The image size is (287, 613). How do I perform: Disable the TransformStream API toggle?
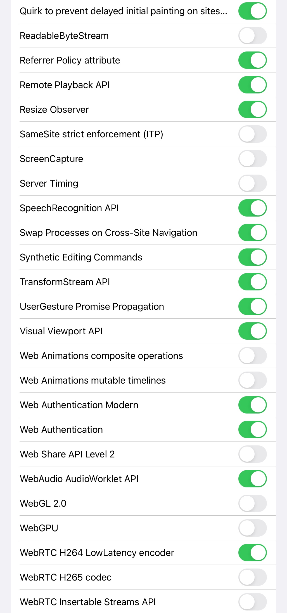[252, 282]
